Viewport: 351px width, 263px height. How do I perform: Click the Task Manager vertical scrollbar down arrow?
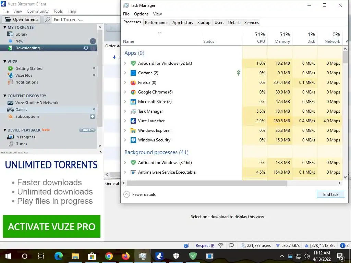click(345, 177)
